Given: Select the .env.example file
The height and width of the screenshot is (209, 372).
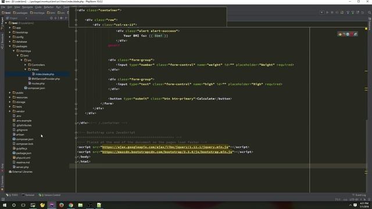Looking at the screenshot, I should tap(24, 121).
